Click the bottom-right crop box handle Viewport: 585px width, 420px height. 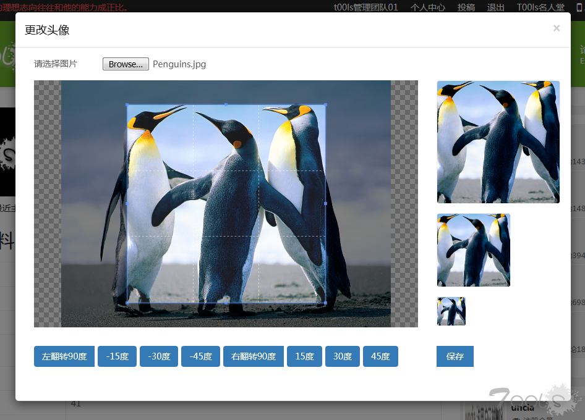(326, 303)
